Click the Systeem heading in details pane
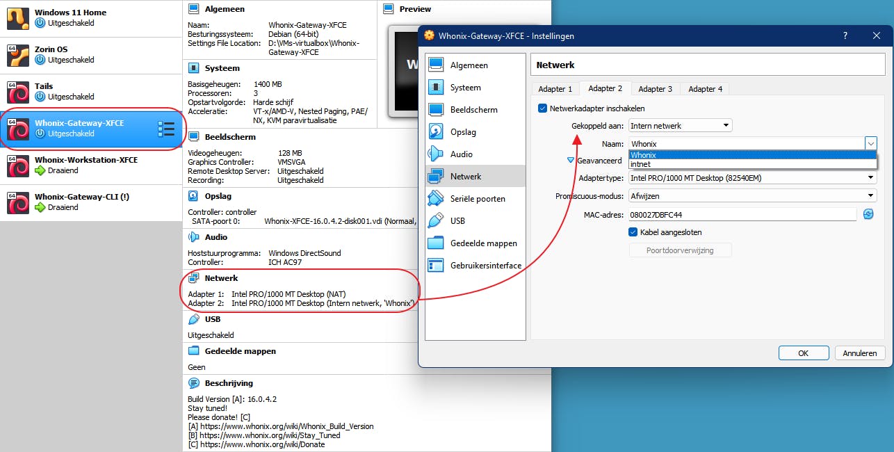The image size is (894, 452). [x=222, y=68]
